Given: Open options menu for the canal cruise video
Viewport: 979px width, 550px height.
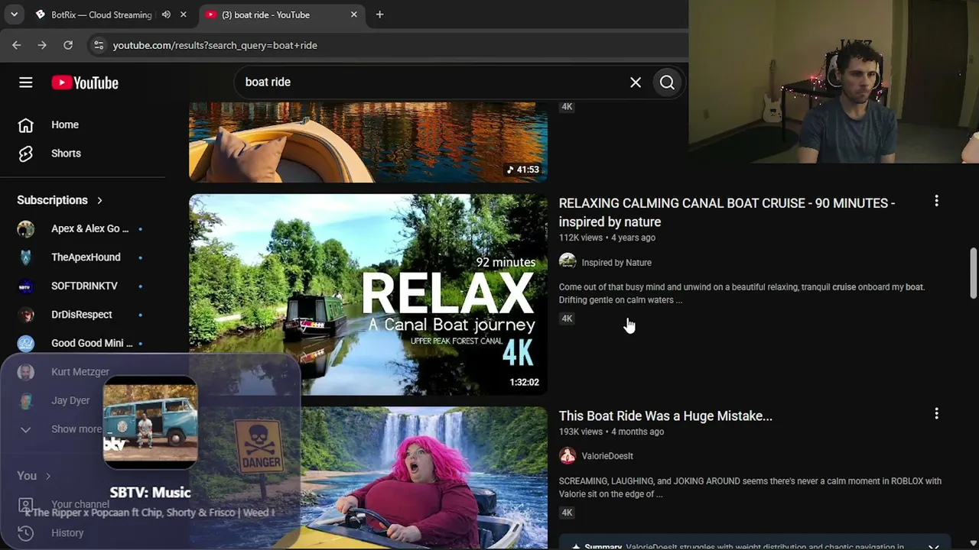Looking at the screenshot, I should [x=936, y=201].
